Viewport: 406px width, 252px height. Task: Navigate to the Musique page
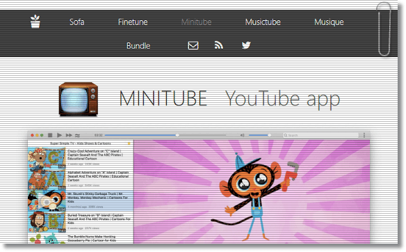pyautogui.click(x=329, y=22)
